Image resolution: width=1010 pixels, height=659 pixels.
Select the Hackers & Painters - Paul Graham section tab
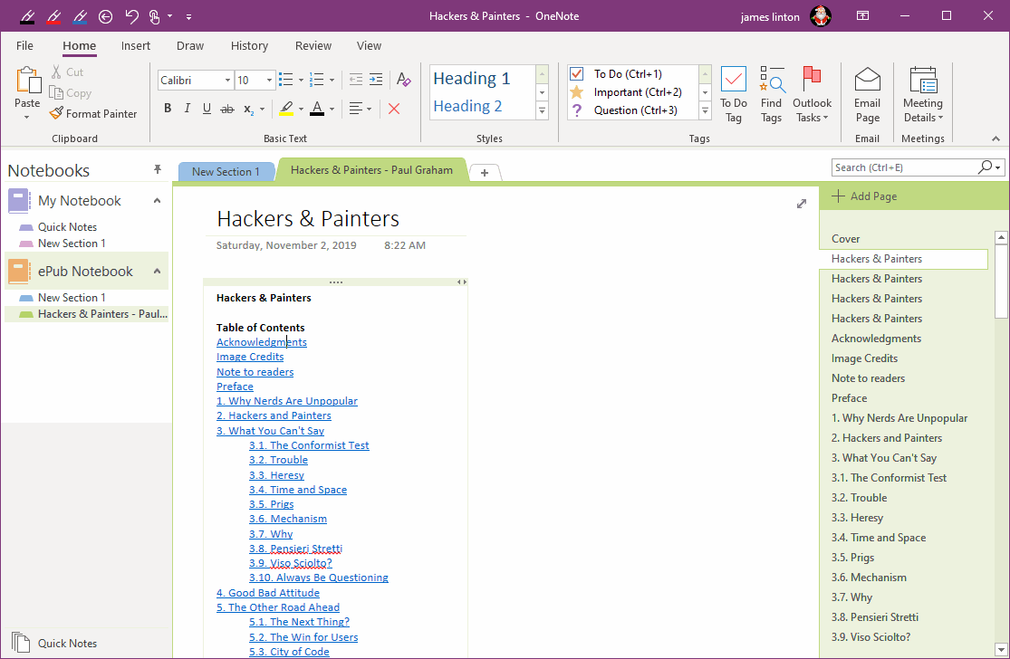click(x=372, y=169)
